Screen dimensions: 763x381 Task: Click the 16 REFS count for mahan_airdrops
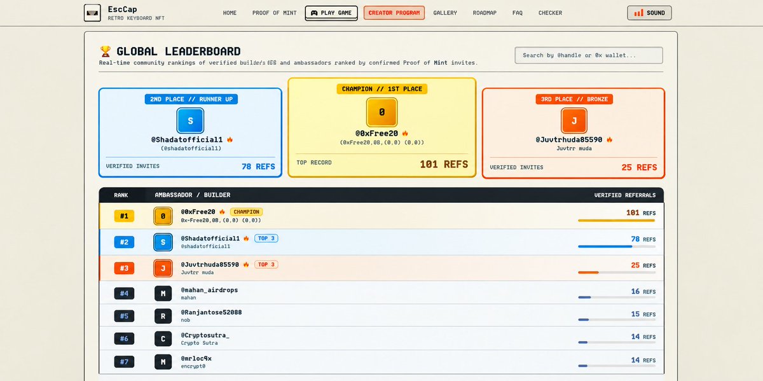coord(643,291)
